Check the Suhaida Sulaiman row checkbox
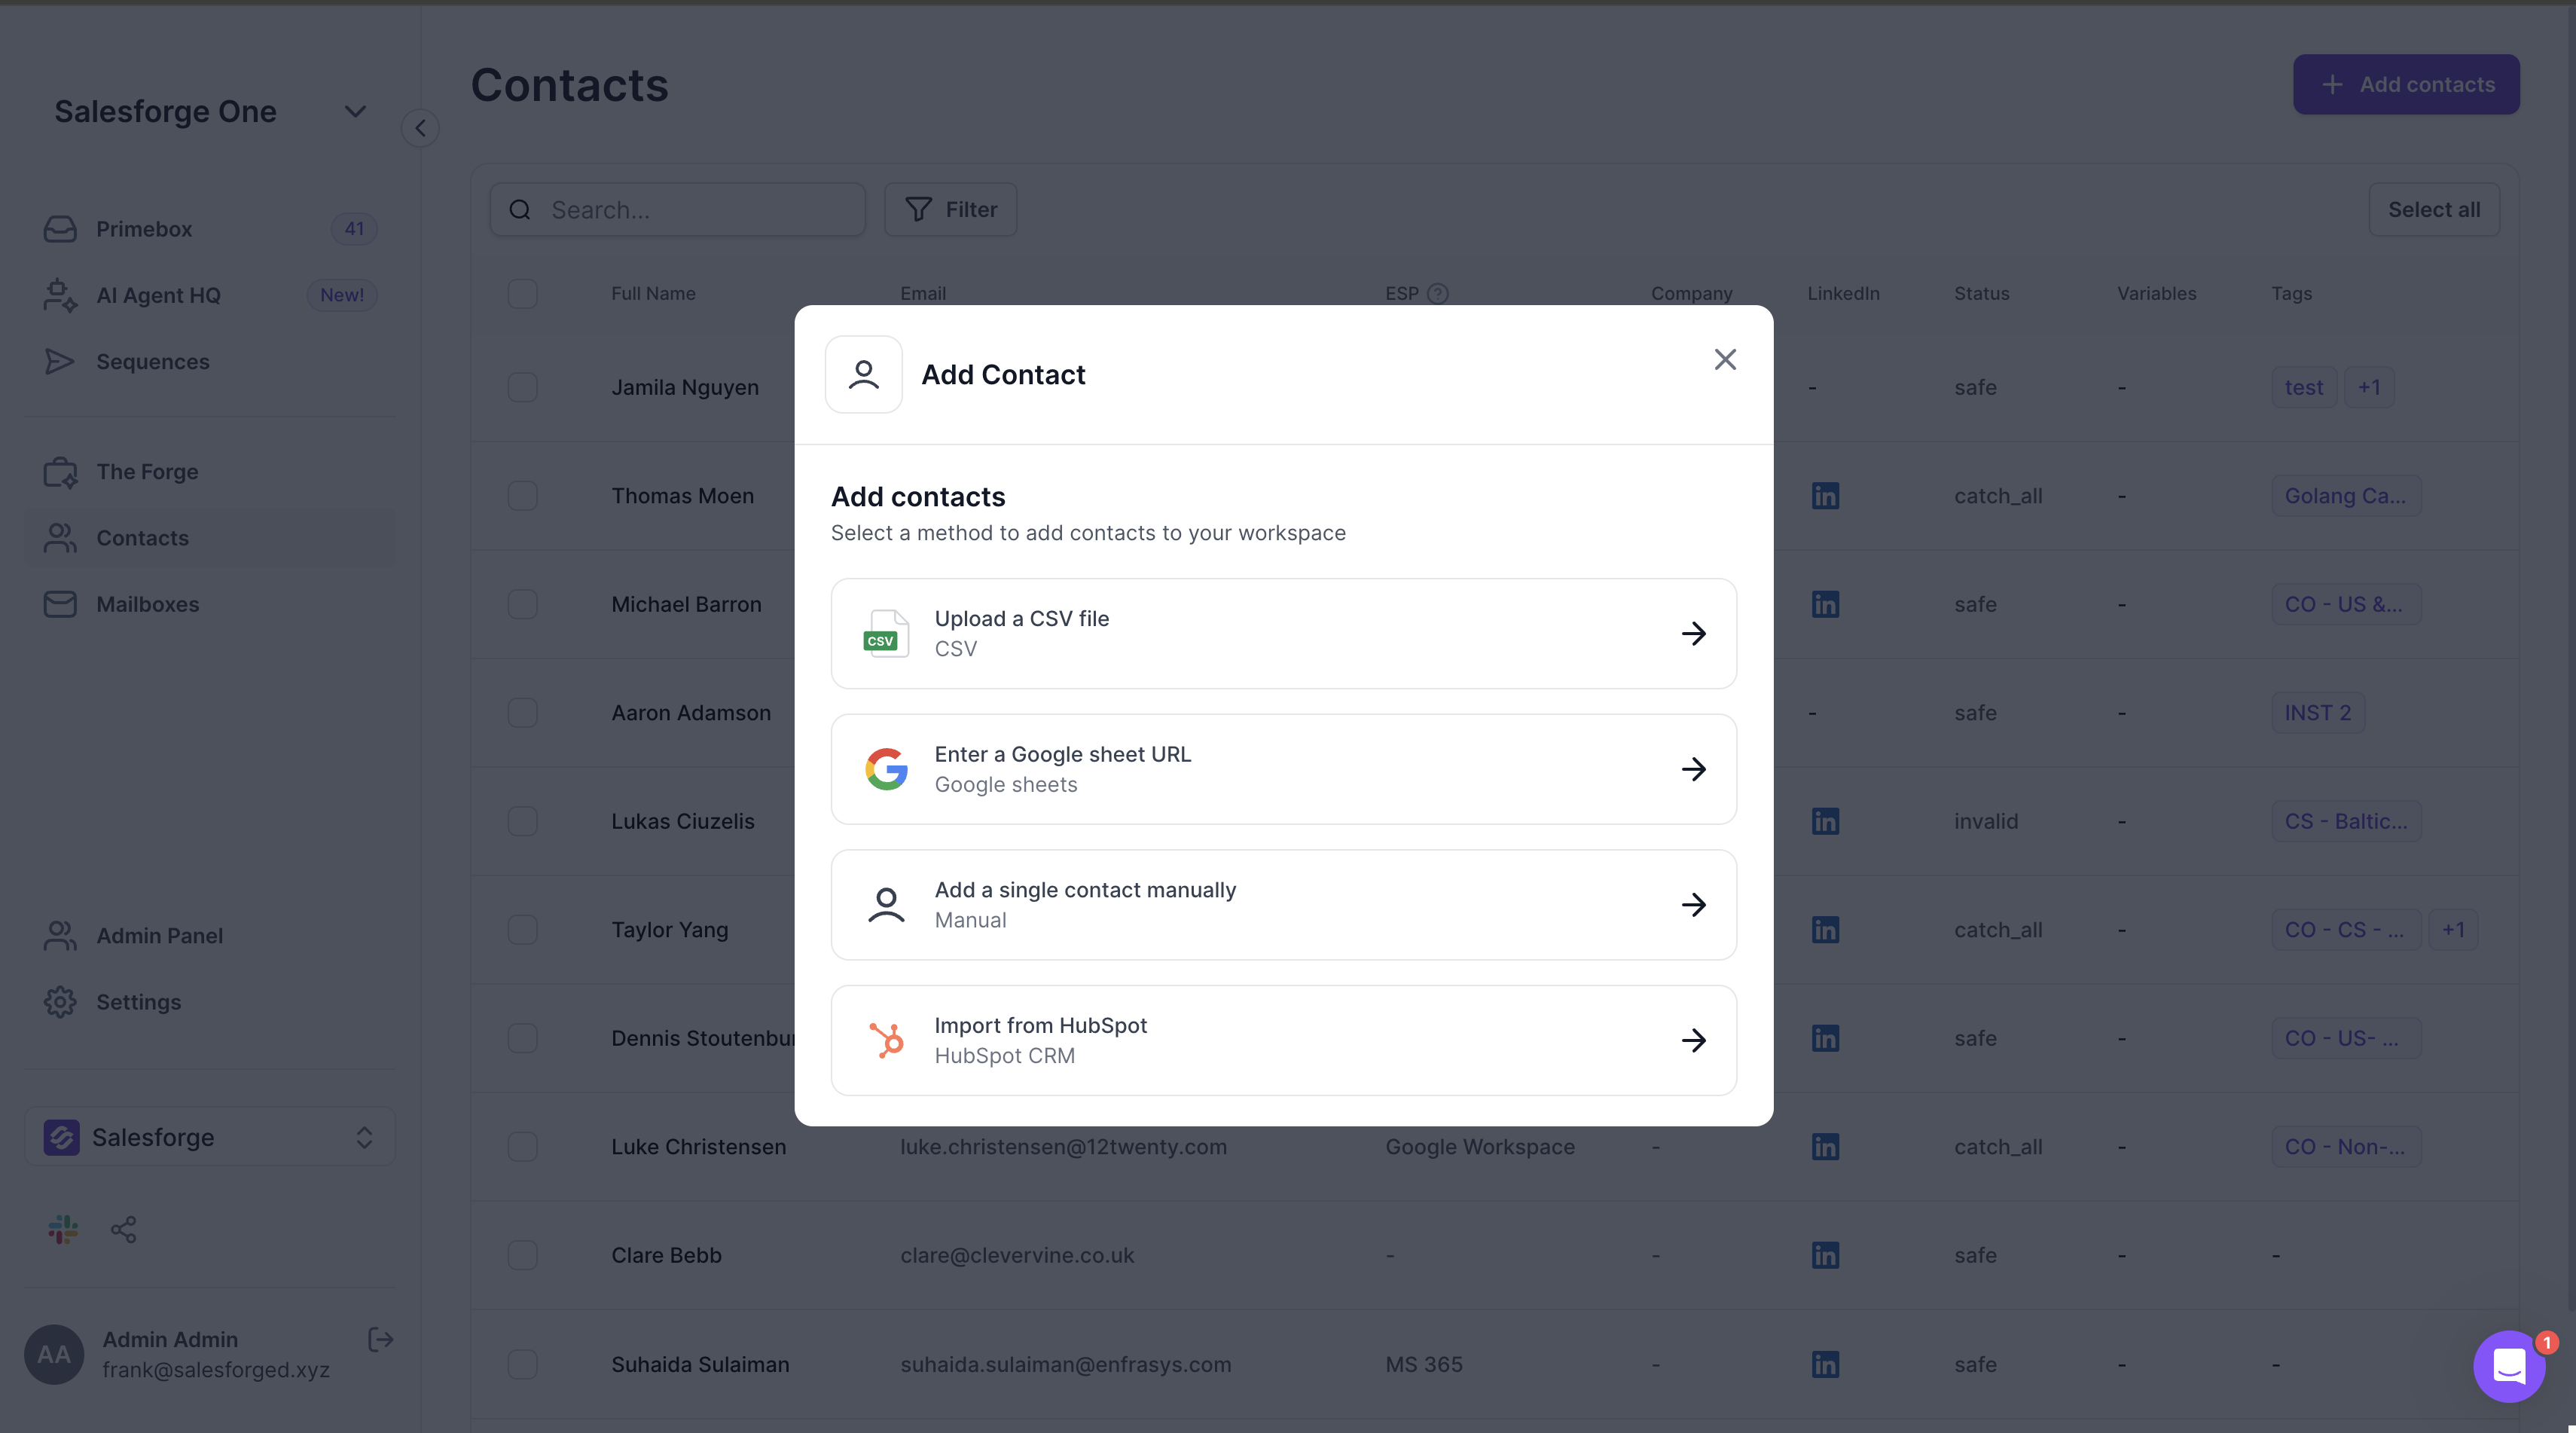Image resolution: width=2576 pixels, height=1433 pixels. pyautogui.click(x=522, y=1364)
